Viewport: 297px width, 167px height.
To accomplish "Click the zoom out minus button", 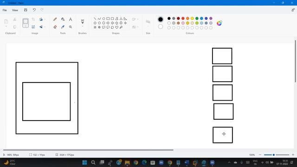I will click(x=260, y=154).
